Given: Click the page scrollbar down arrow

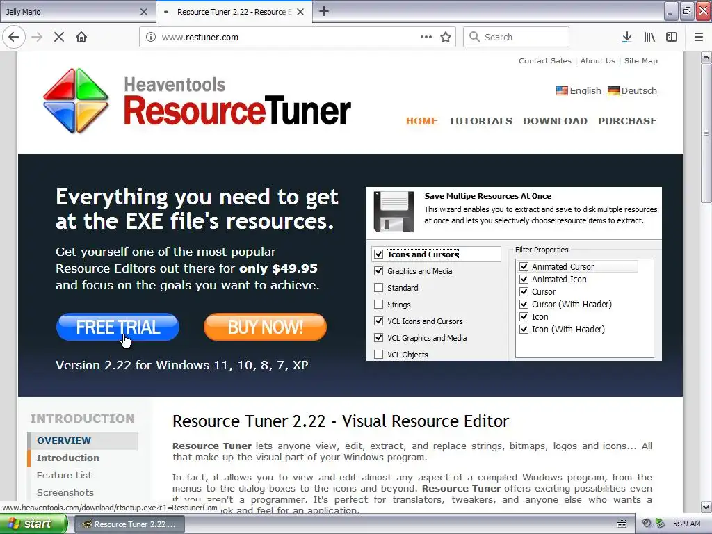Looking at the screenshot, I should tap(706, 507).
